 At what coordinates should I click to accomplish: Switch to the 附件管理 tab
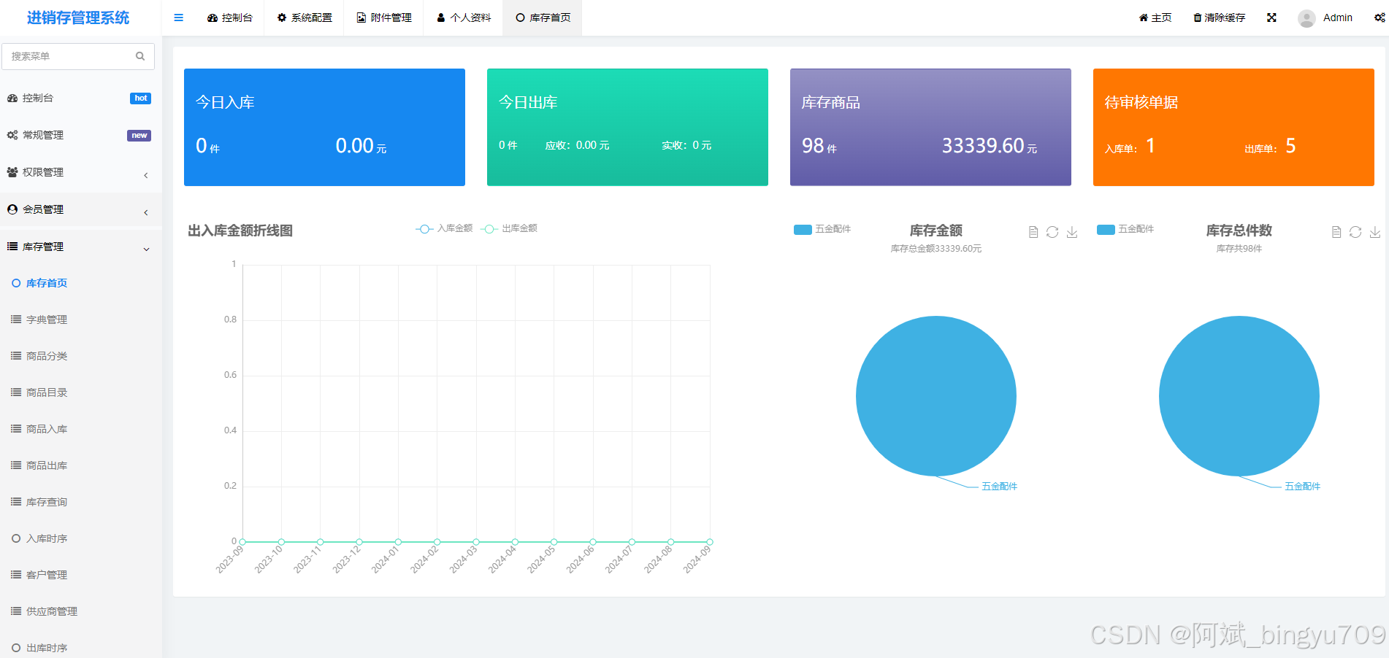point(384,18)
